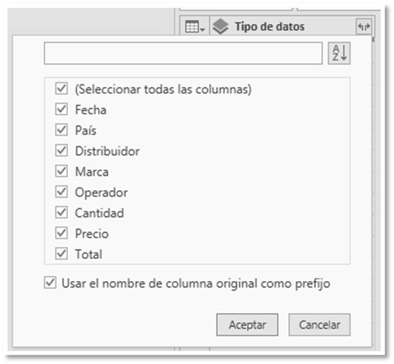Toggle the Operador column checkbox
Image resolution: width=394 pixels, height=364 pixels.
point(61,192)
